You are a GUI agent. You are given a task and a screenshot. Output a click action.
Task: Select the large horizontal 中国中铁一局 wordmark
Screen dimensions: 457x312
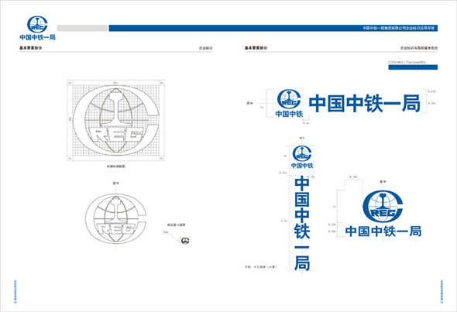[365, 103]
